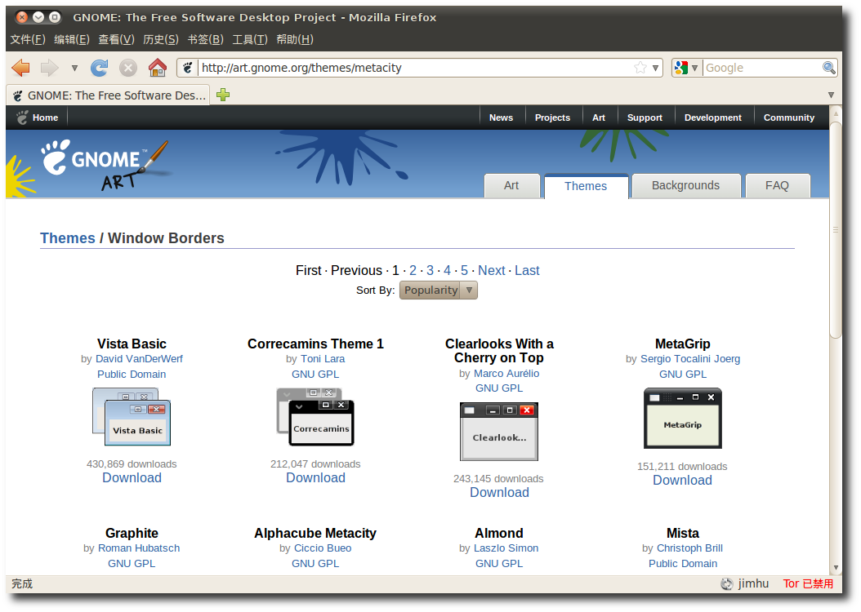Open the 帮助(H) menu

pos(295,39)
